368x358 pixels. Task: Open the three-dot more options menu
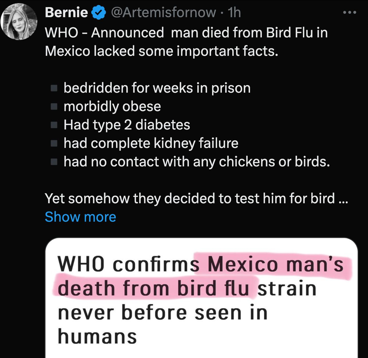click(350, 12)
